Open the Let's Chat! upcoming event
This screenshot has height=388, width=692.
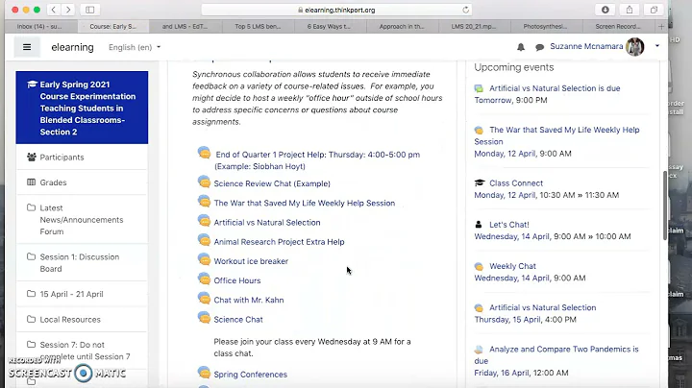(x=508, y=225)
